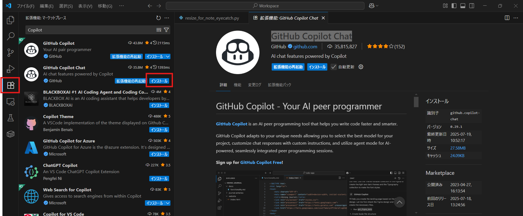Click the 27.58MB size link

point(458,148)
